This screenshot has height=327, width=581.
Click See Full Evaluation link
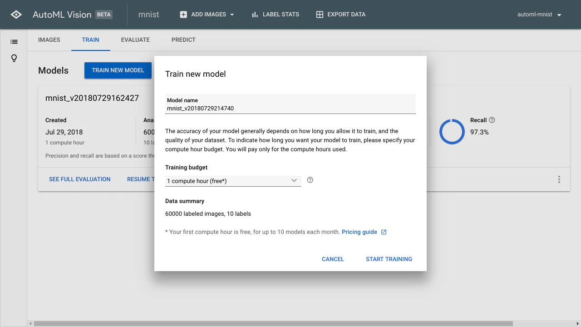click(80, 179)
